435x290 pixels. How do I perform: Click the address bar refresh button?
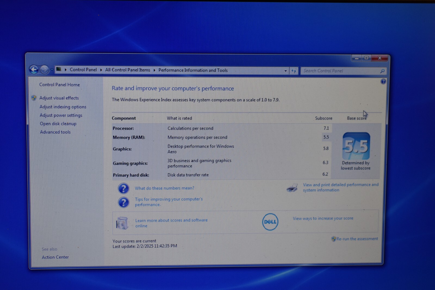(294, 71)
